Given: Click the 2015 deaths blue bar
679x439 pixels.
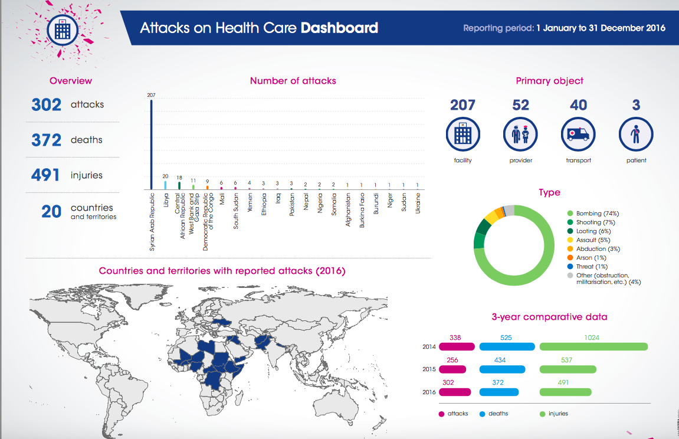Looking at the screenshot, I should [x=502, y=369].
